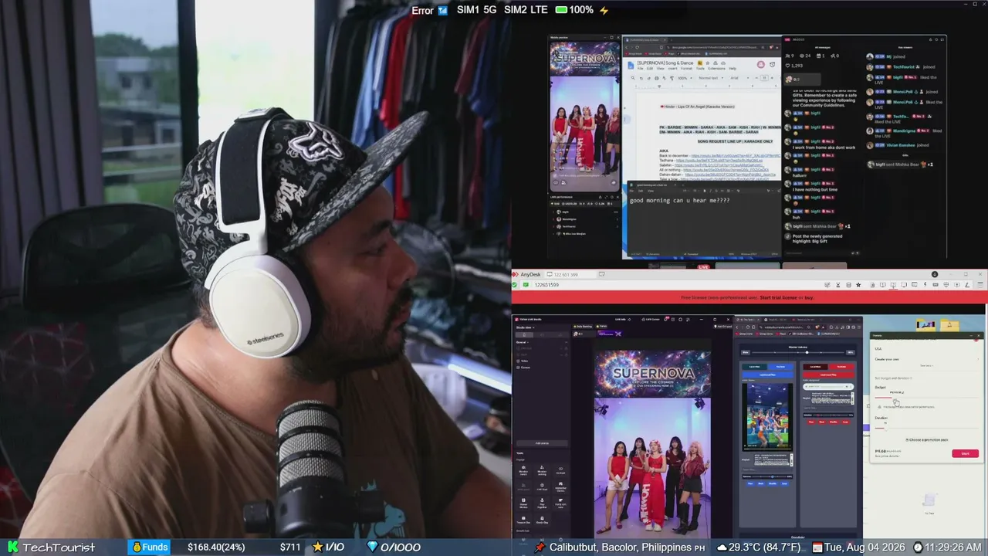Open the yellow desktop folder beside Promote window
Screen dimensions: 988x556
pyautogui.click(x=949, y=325)
